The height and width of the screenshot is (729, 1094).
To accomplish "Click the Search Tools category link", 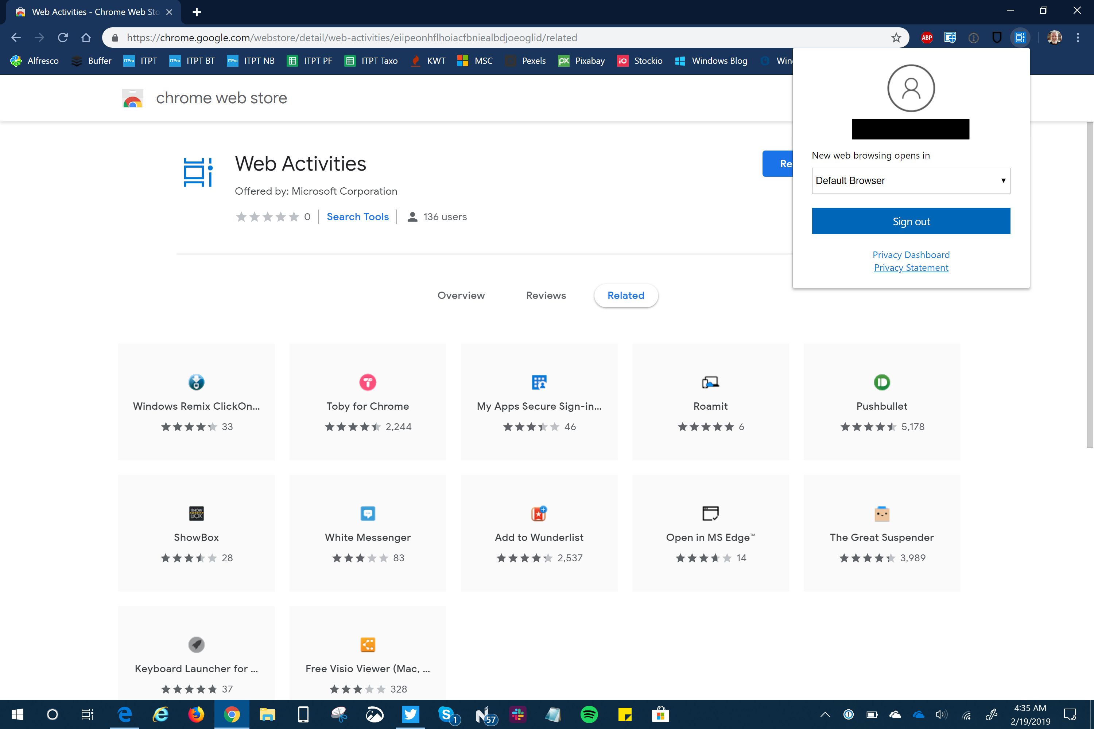I will coord(358,217).
